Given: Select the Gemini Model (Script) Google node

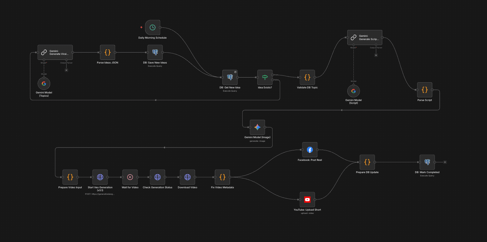Looking at the screenshot, I should [353, 91].
